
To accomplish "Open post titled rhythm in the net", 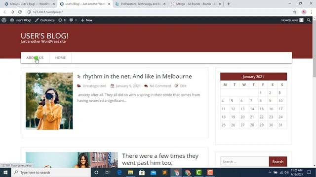I will pyautogui.click(x=137, y=76).
